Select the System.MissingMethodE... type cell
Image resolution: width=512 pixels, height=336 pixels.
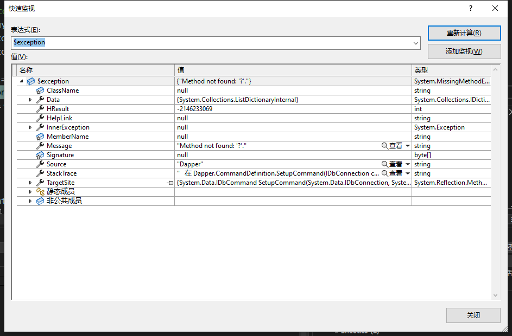click(x=452, y=81)
